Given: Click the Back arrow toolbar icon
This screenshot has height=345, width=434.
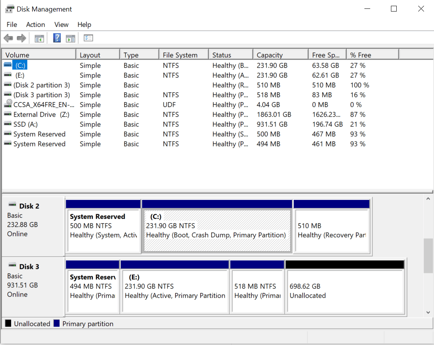Looking at the screenshot, I should [x=8, y=38].
